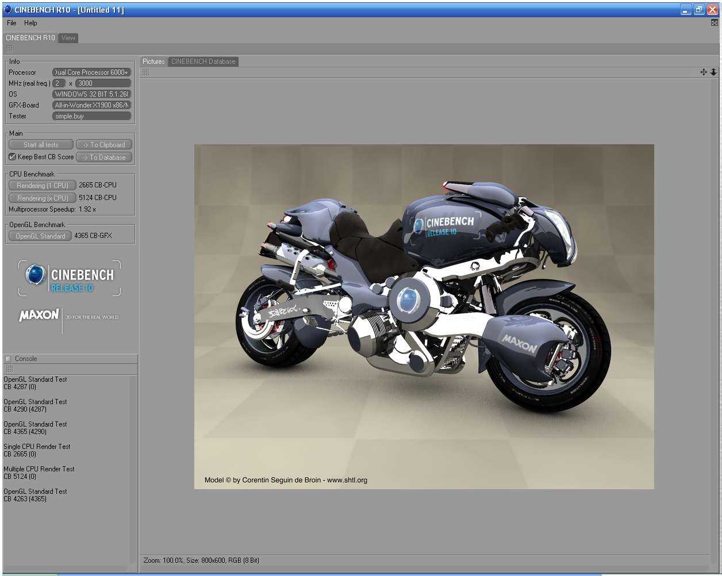Click the move-view cross arrows icon
This screenshot has width=722, height=576.
(x=704, y=72)
